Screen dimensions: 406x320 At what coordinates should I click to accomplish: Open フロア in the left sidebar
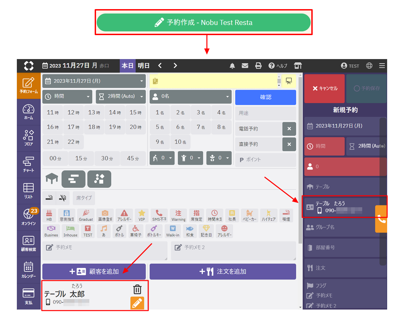(29, 138)
